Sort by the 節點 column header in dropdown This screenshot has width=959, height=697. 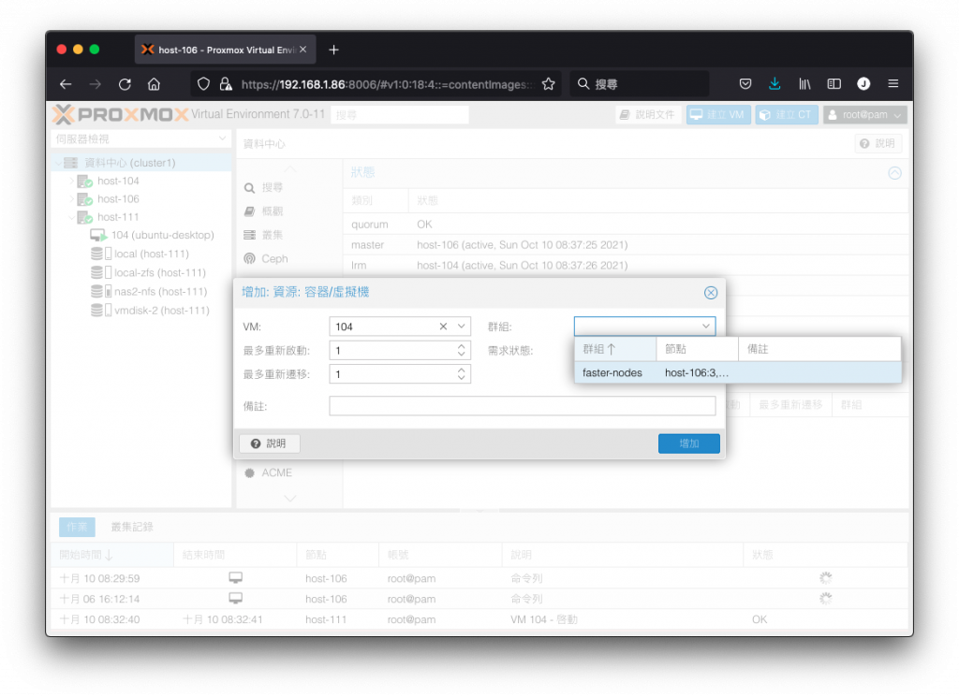(697, 349)
